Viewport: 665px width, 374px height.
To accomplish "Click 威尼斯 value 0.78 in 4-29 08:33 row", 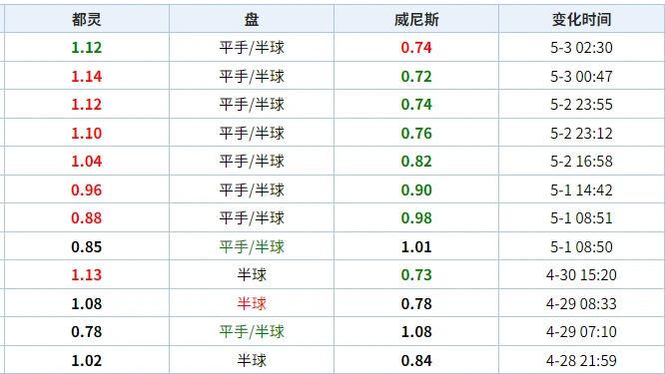I will pos(416,303).
